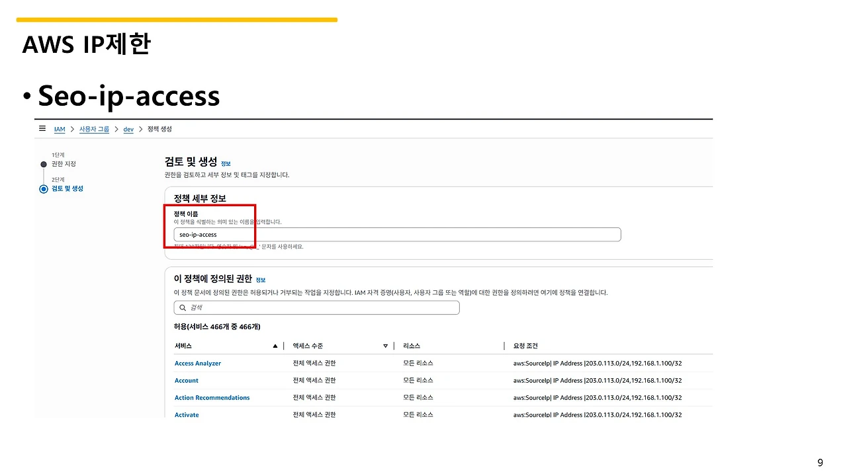Click 전체 액세스 권한 in Action Recommendations row
Viewport: 847px width, 476px height.
(x=314, y=398)
